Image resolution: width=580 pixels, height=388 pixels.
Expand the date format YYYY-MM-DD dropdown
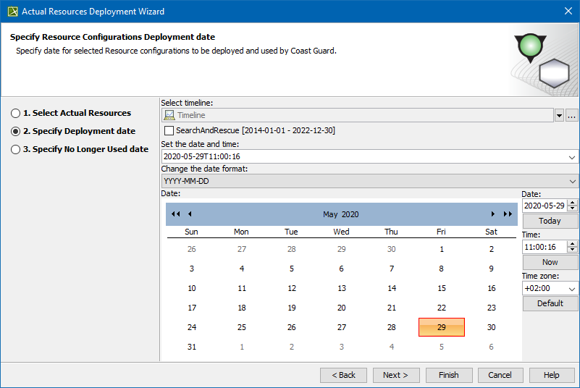point(573,181)
